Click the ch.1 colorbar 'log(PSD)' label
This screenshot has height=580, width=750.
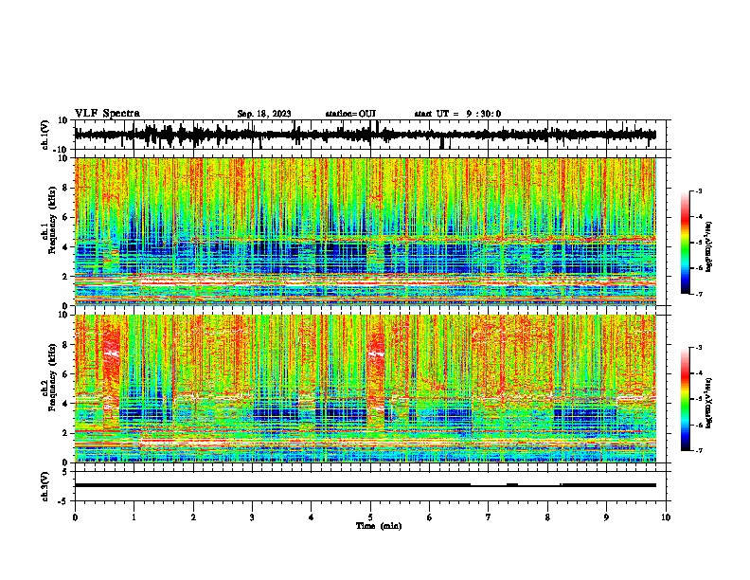point(709,247)
